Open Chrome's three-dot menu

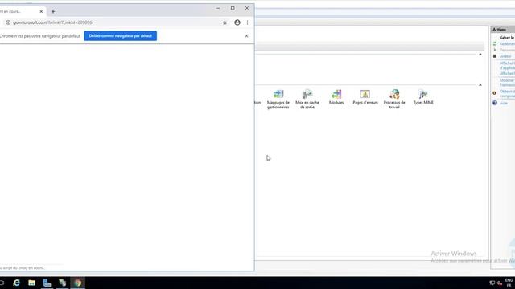(x=247, y=22)
